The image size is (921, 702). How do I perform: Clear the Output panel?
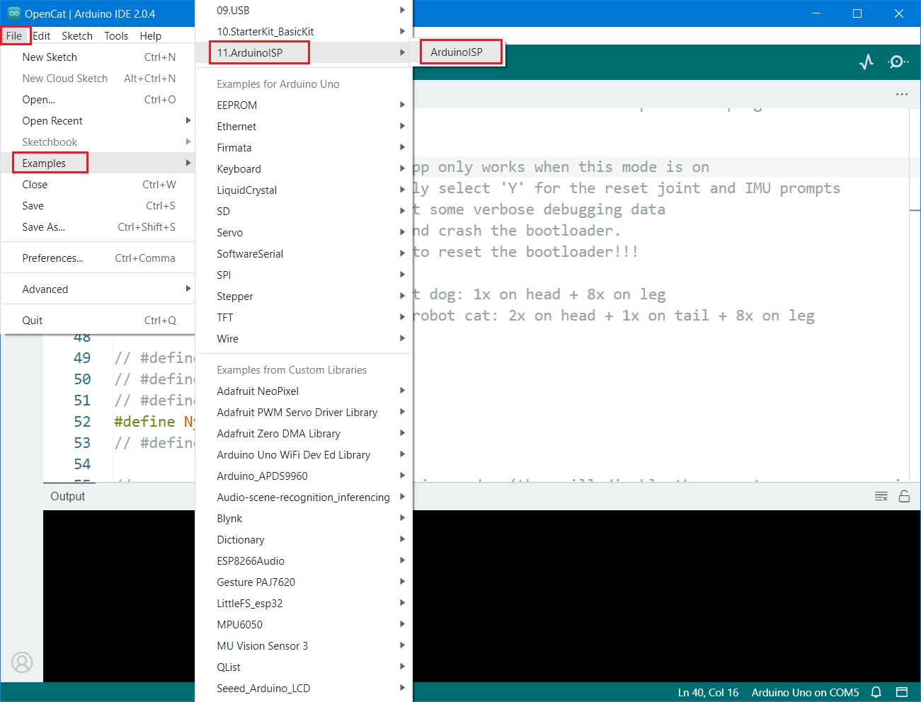pos(881,497)
